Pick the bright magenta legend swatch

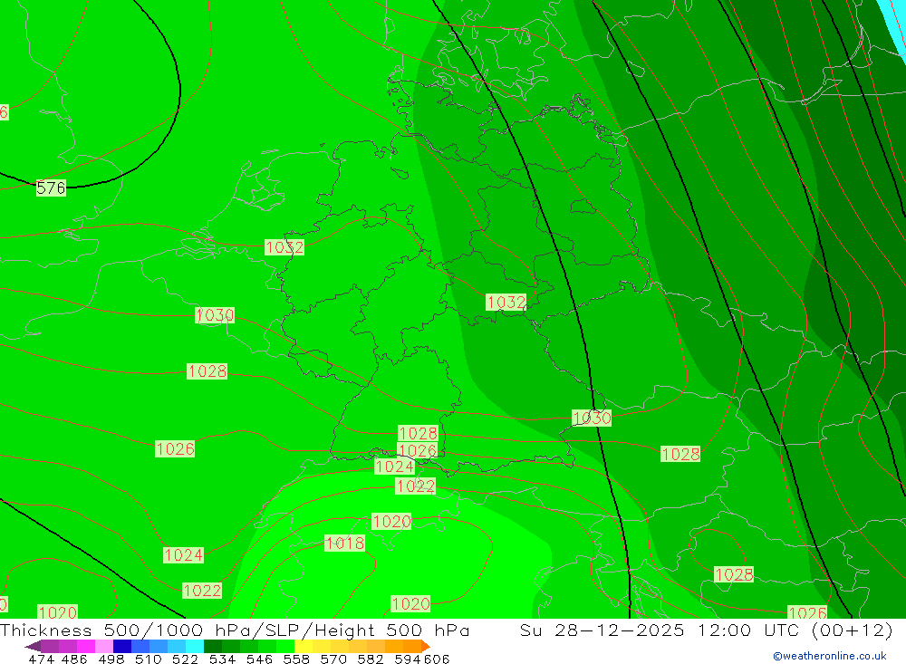85,646
